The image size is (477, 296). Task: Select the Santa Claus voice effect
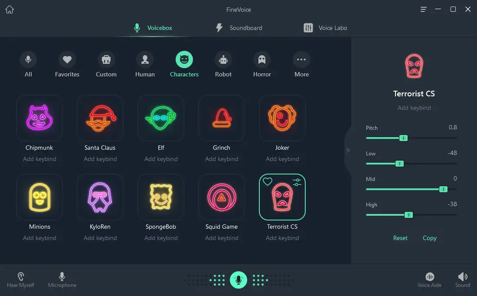pyautogui.click(x=100, y=118)
